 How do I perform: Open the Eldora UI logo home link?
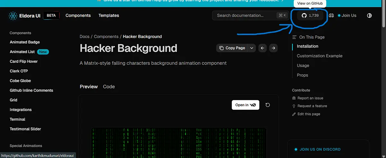coord(24,15)
